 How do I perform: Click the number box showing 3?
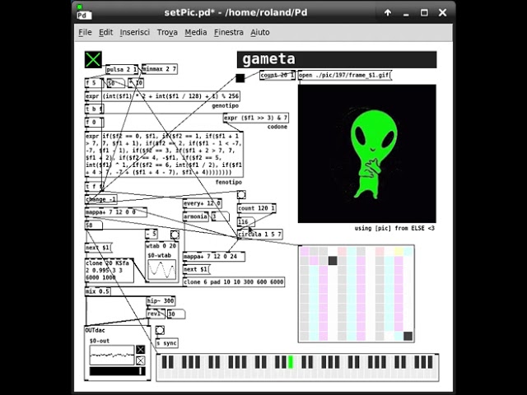(x=220, y=216)
